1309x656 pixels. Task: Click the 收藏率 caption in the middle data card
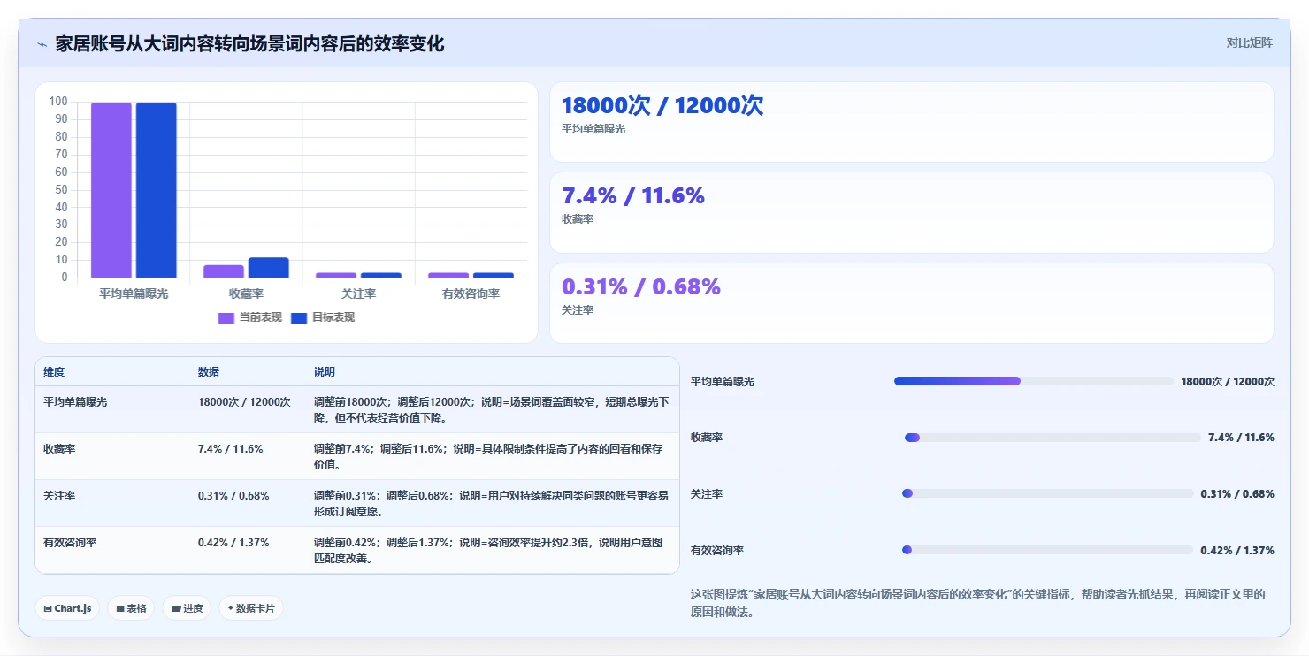tap(578, 219)
